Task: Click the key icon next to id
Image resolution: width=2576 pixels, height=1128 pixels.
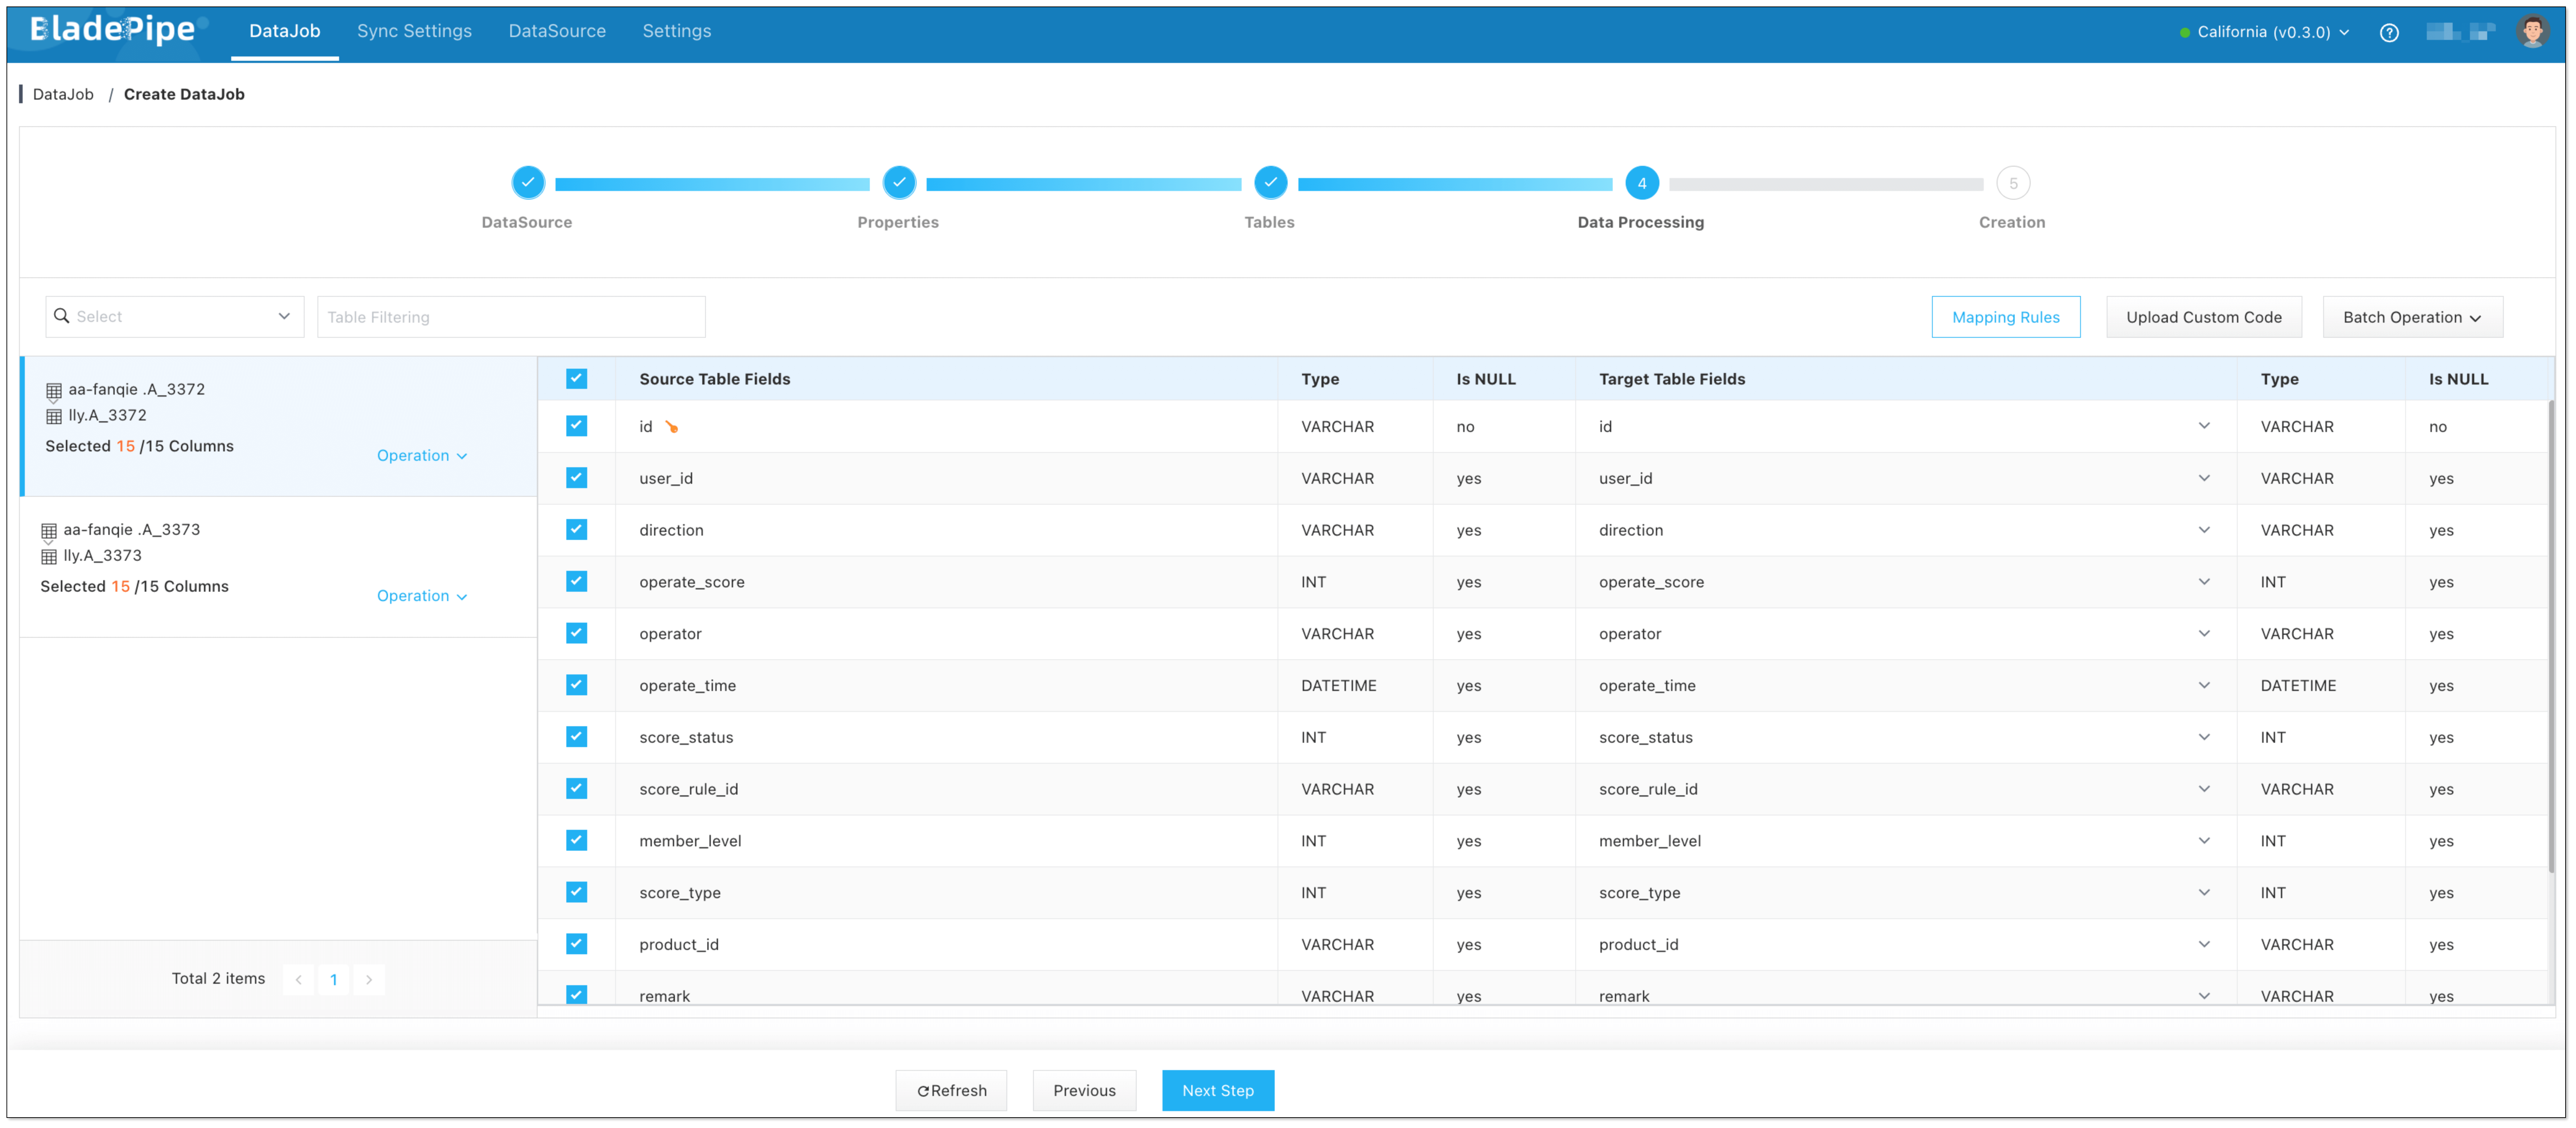Action: pyautogui.click(x=672, y=427)
